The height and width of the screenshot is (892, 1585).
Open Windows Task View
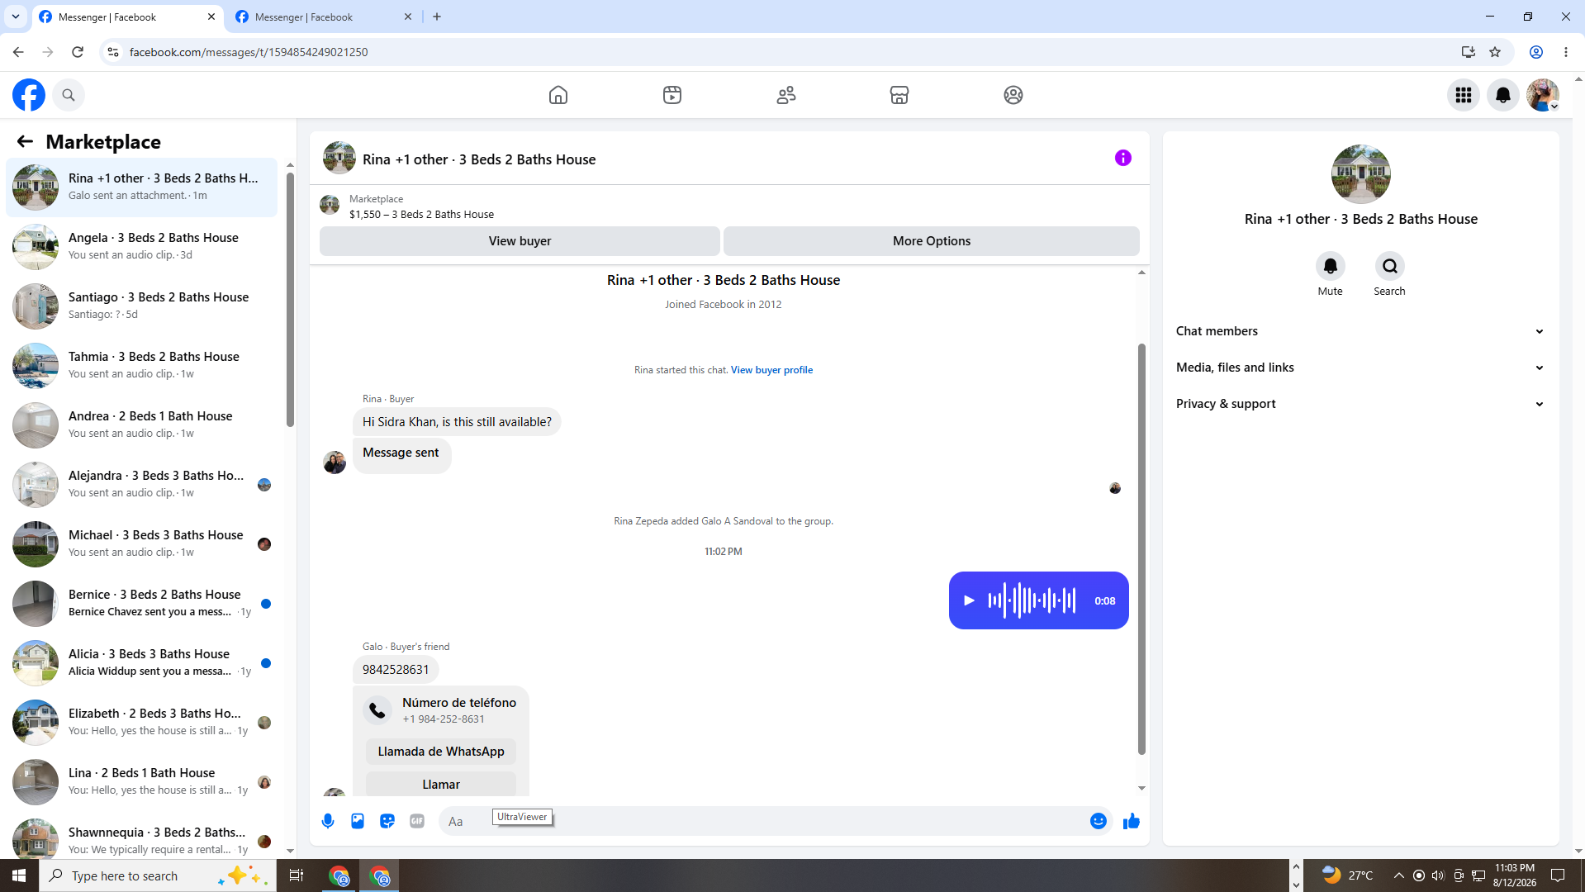(x=297, y=875)
